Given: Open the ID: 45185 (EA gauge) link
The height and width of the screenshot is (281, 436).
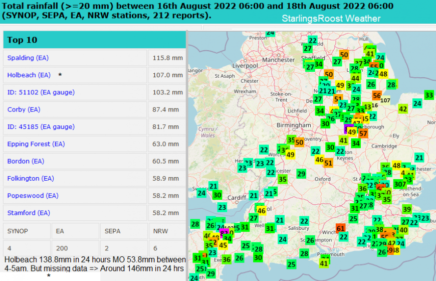Looking at the screenshot, I should click(41, 127).
